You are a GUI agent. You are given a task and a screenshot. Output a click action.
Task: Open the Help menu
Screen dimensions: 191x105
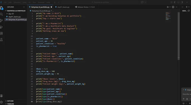click(48, 2)
